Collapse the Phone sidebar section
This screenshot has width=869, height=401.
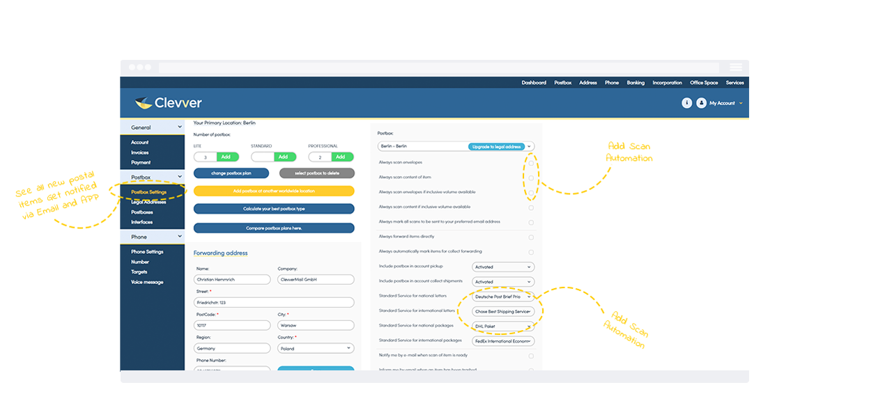point(152,237)
